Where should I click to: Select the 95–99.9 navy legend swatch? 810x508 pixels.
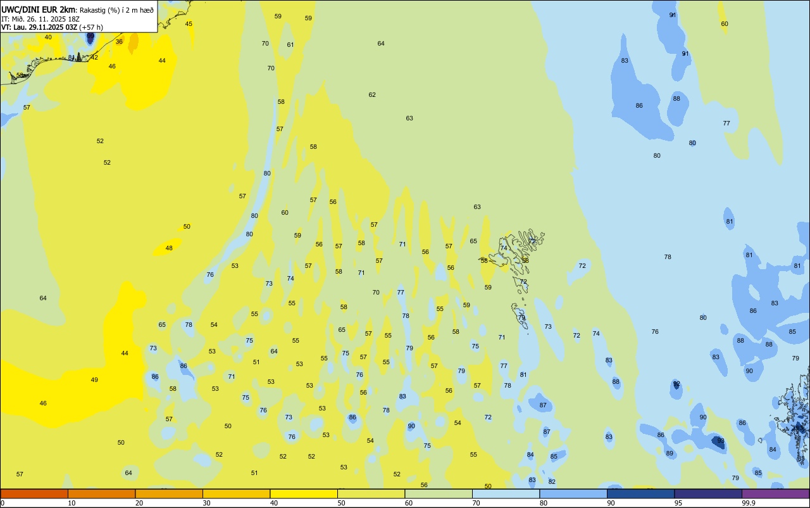tap(708, 493)
